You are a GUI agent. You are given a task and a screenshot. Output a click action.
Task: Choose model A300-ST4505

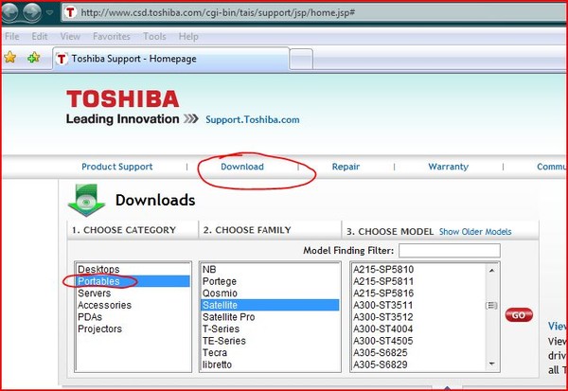point(418,341)
